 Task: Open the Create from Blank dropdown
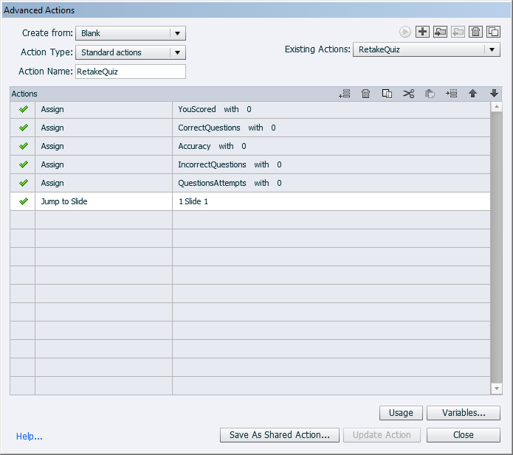131,33
